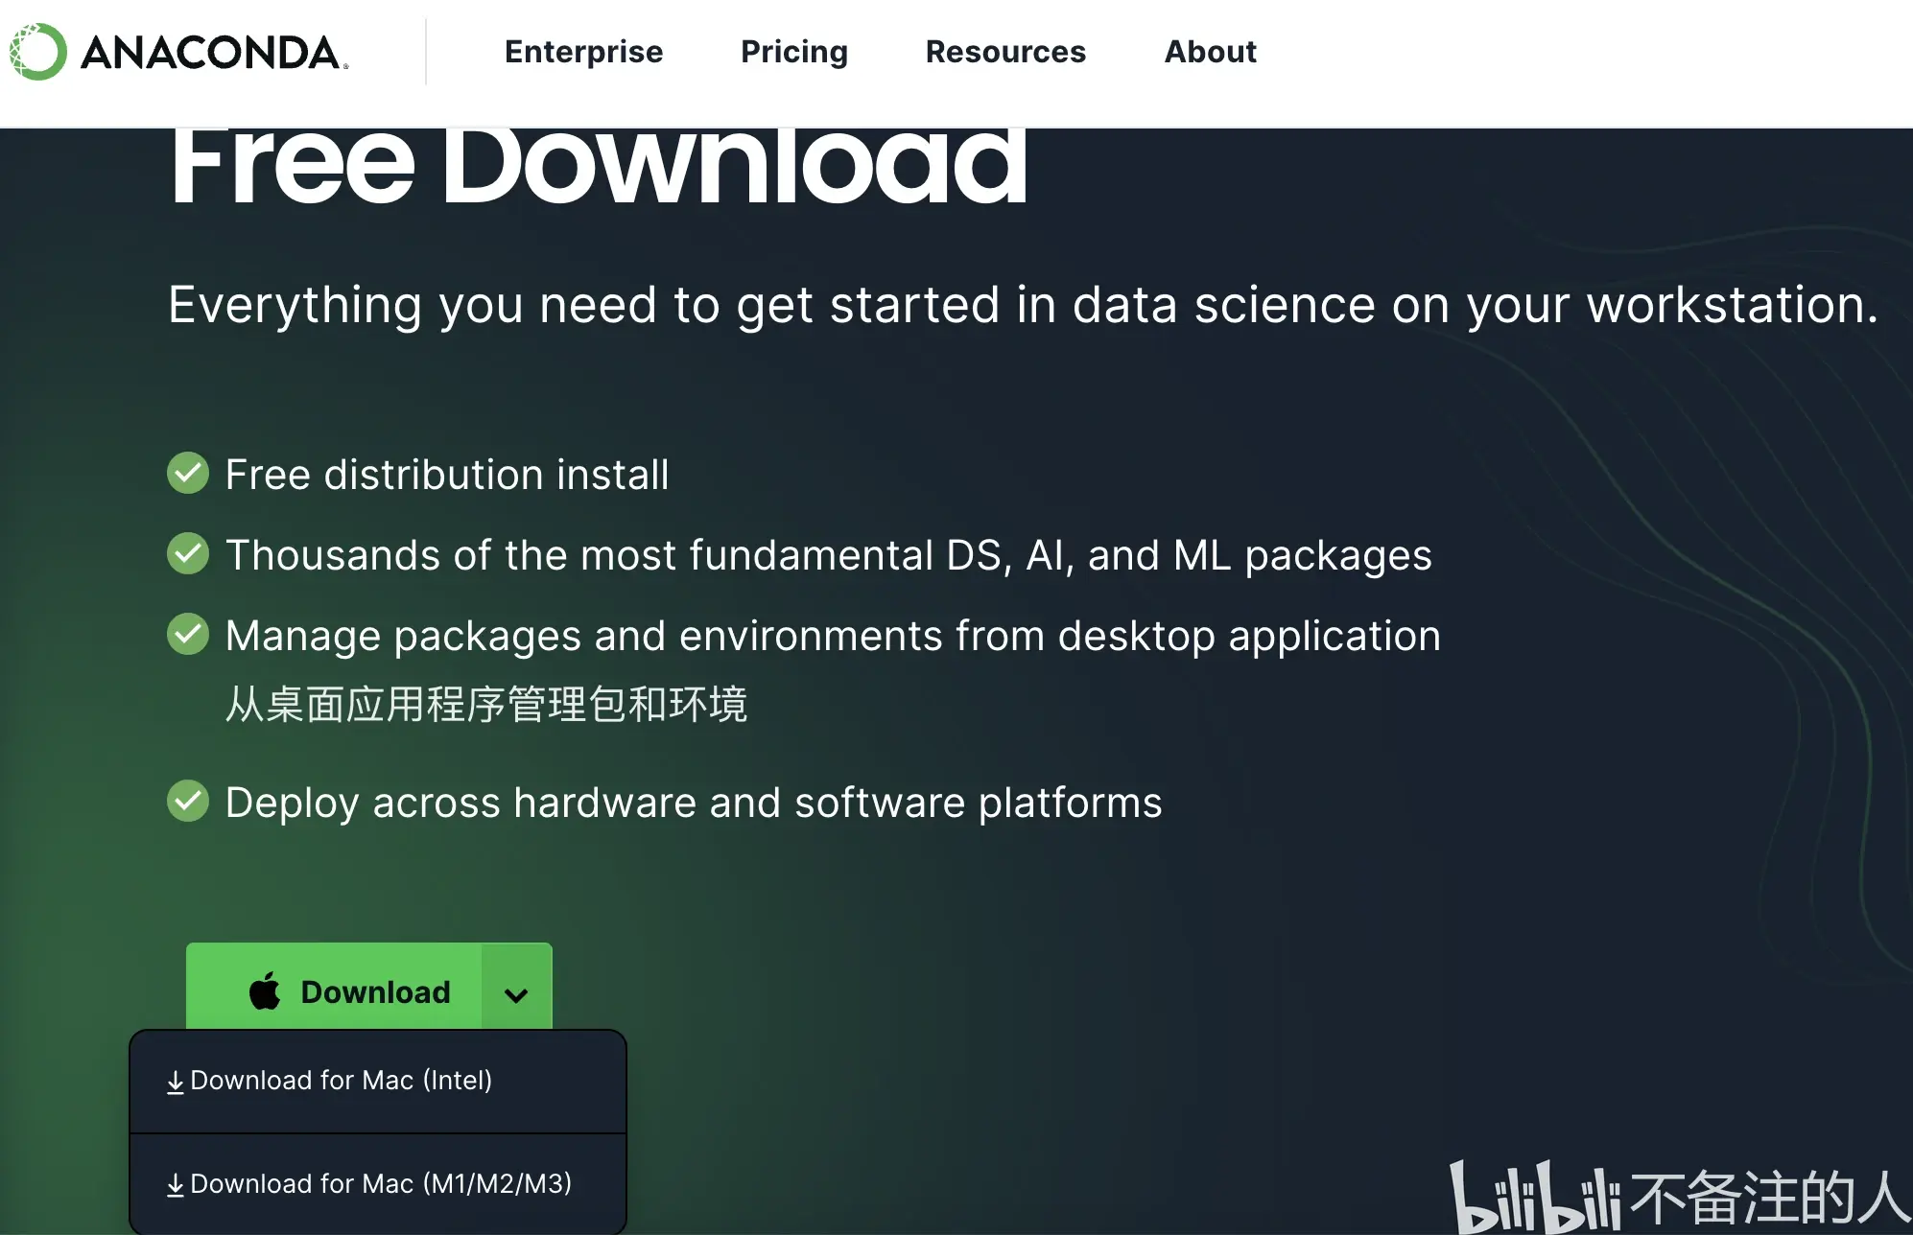
Task: Open the Resources menu
Action: pyautogui.click(x=1005, y=52)
